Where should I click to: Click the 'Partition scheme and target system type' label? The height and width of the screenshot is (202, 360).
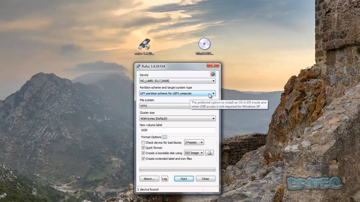[x=166, y=88]
